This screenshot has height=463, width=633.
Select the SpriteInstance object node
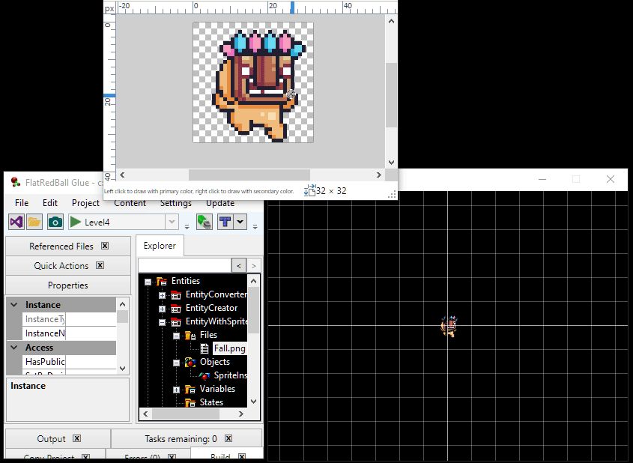230,375
